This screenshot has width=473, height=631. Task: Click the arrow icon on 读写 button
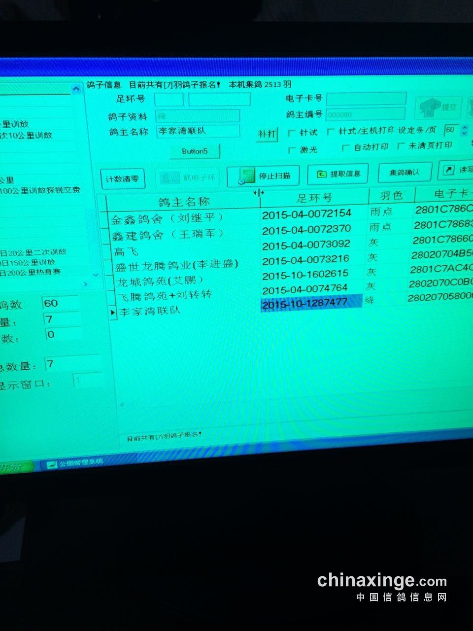pyautogui.click(x=448, y=170)
